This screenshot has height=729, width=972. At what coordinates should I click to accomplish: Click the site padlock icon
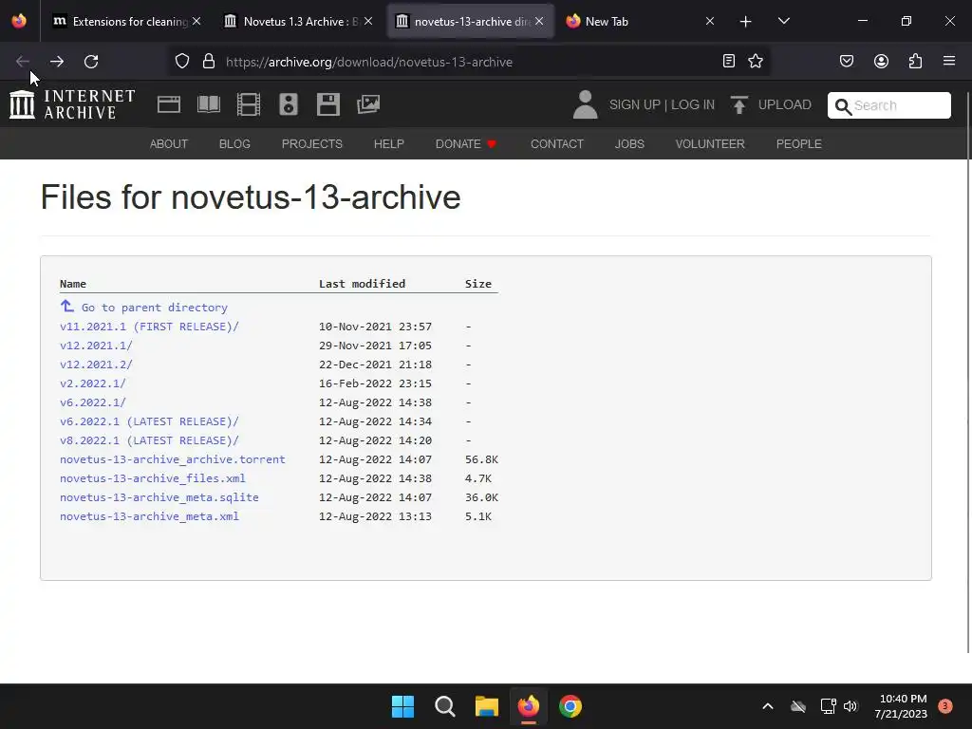[x=209, y=62]
